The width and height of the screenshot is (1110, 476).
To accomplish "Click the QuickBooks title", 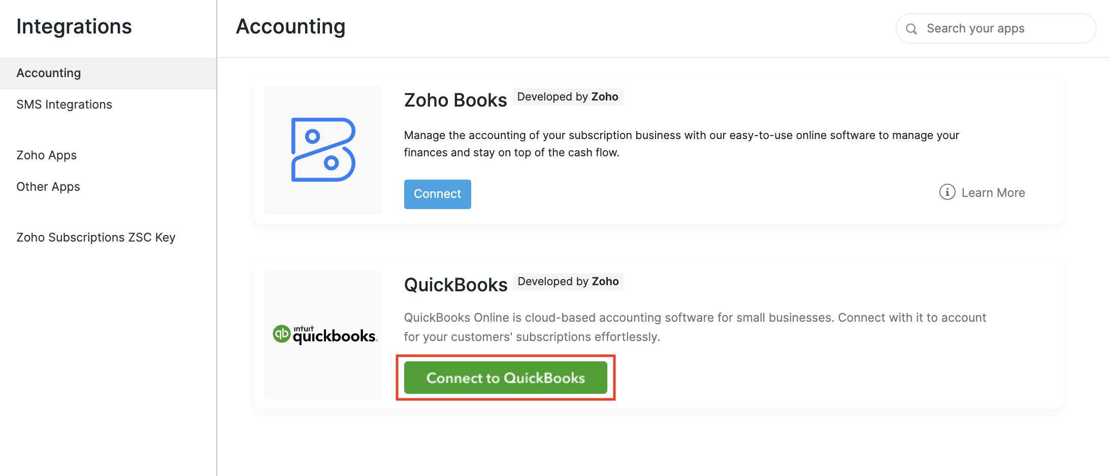I will coord(455,285).
